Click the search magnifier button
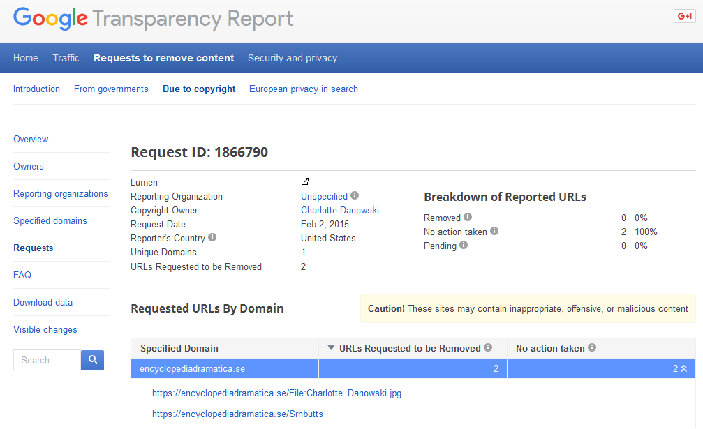 coord(92,360)
